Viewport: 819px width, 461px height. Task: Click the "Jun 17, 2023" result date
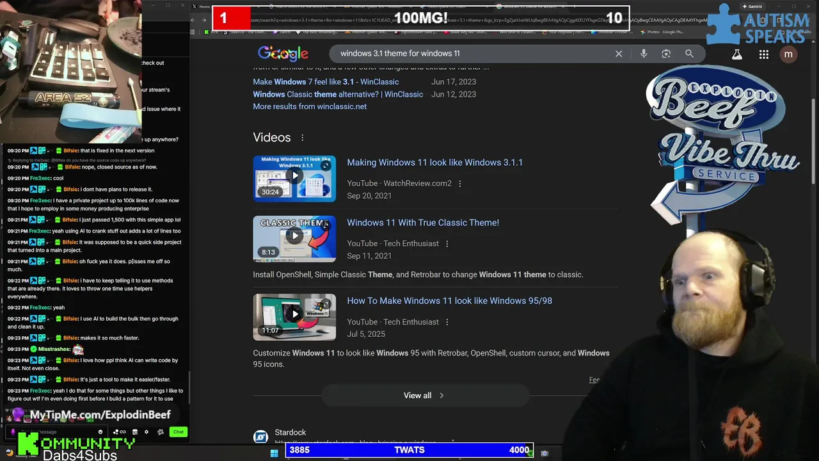pos(454,82)
